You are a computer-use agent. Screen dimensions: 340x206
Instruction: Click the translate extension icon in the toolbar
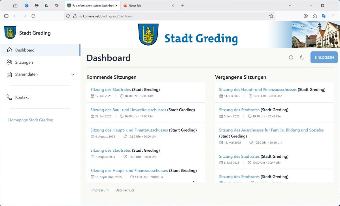324,16
